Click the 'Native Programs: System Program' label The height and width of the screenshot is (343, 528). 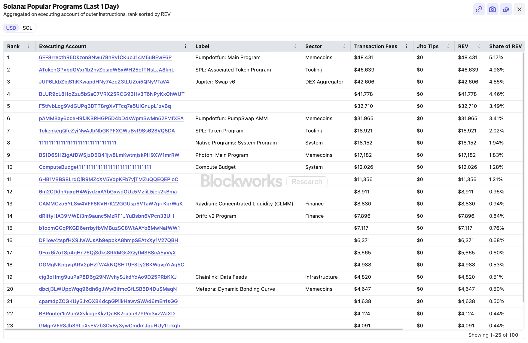(236, 143)
